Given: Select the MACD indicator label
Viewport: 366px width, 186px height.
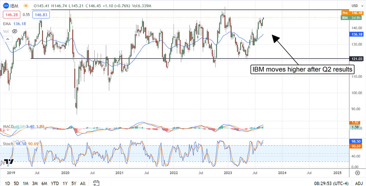Looking at the screenshot, I should tap(8, 126).
